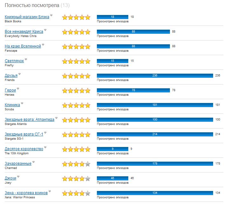Open the Друзья show link
This screenshot has width=229, height=205.
[11, 76]
